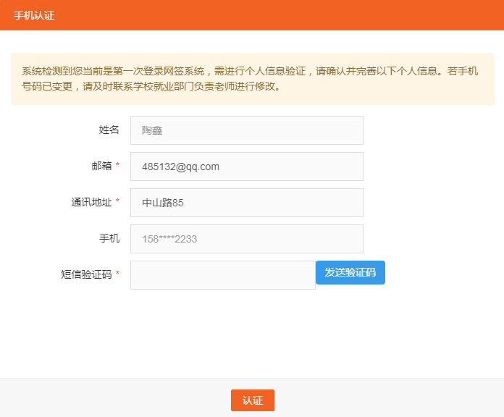Click the 通讯地址 address input field
Image resolution: width=504 pixels, height=417 pixels.
[247, 203]
